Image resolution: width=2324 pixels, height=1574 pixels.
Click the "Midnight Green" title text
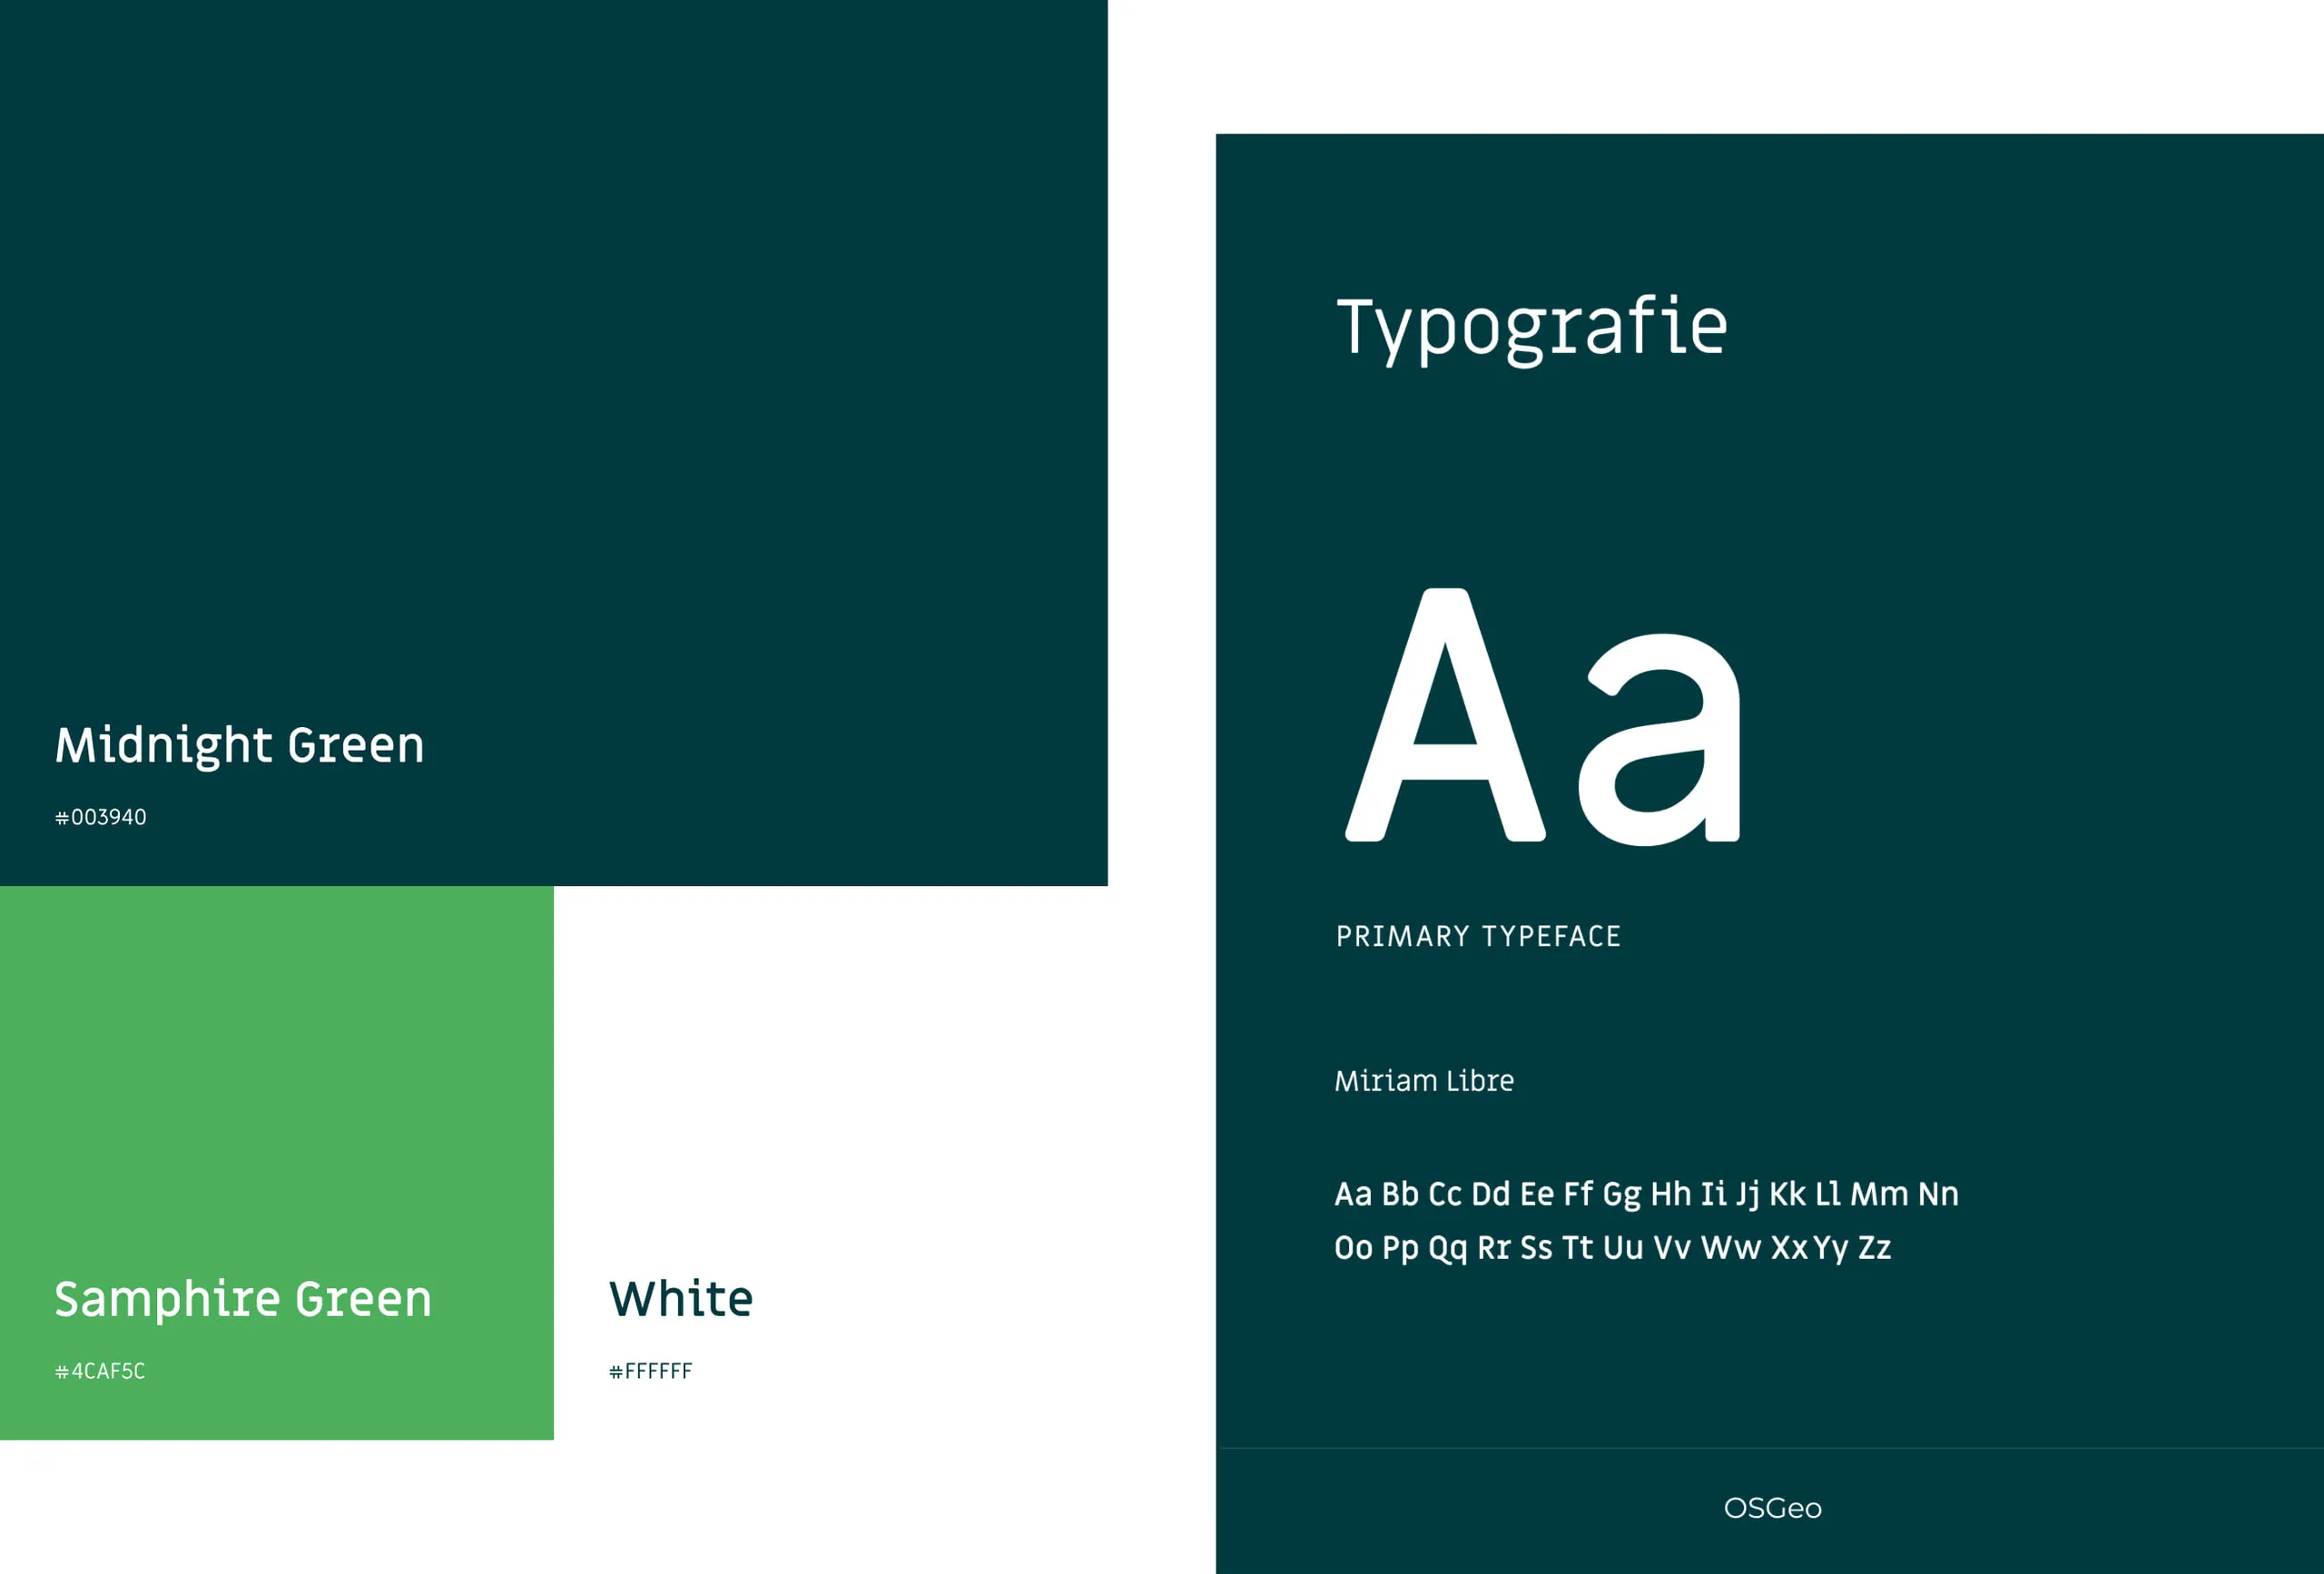coord(240,746)
